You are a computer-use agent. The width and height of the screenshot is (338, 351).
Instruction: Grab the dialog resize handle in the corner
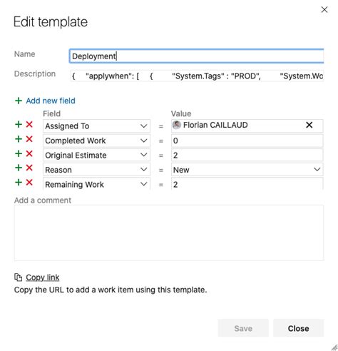pyautogui.click(x=334, y=347)
